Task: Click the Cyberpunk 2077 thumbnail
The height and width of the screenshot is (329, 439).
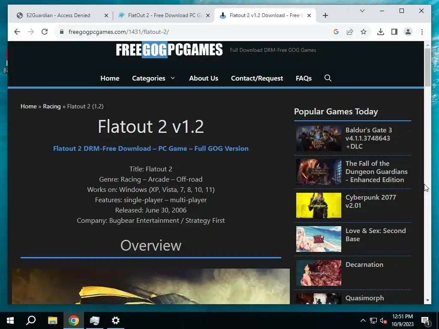Action: point(319,205)
